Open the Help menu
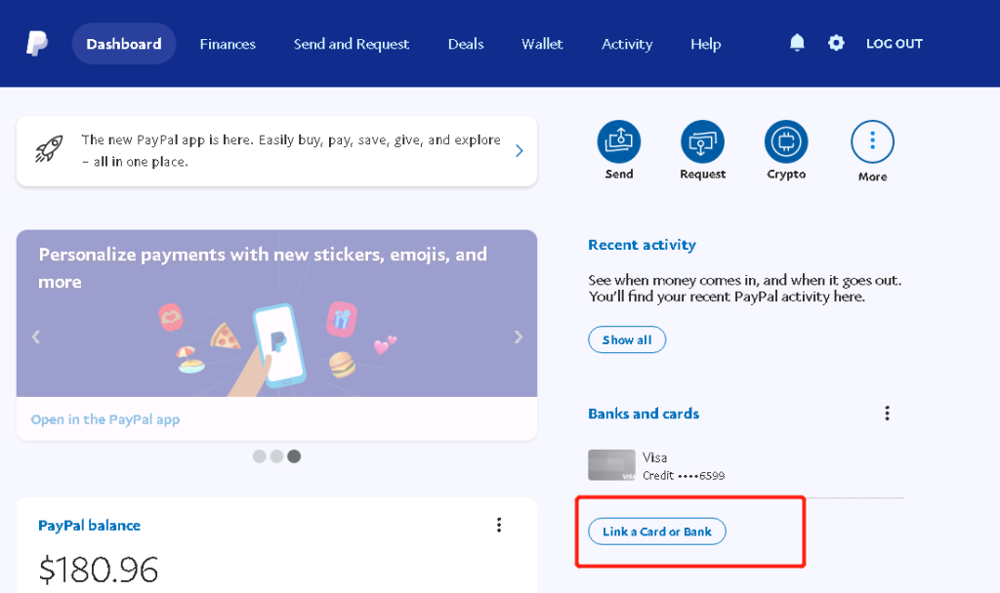This screenshot has height=593, width=1000. 705,44
